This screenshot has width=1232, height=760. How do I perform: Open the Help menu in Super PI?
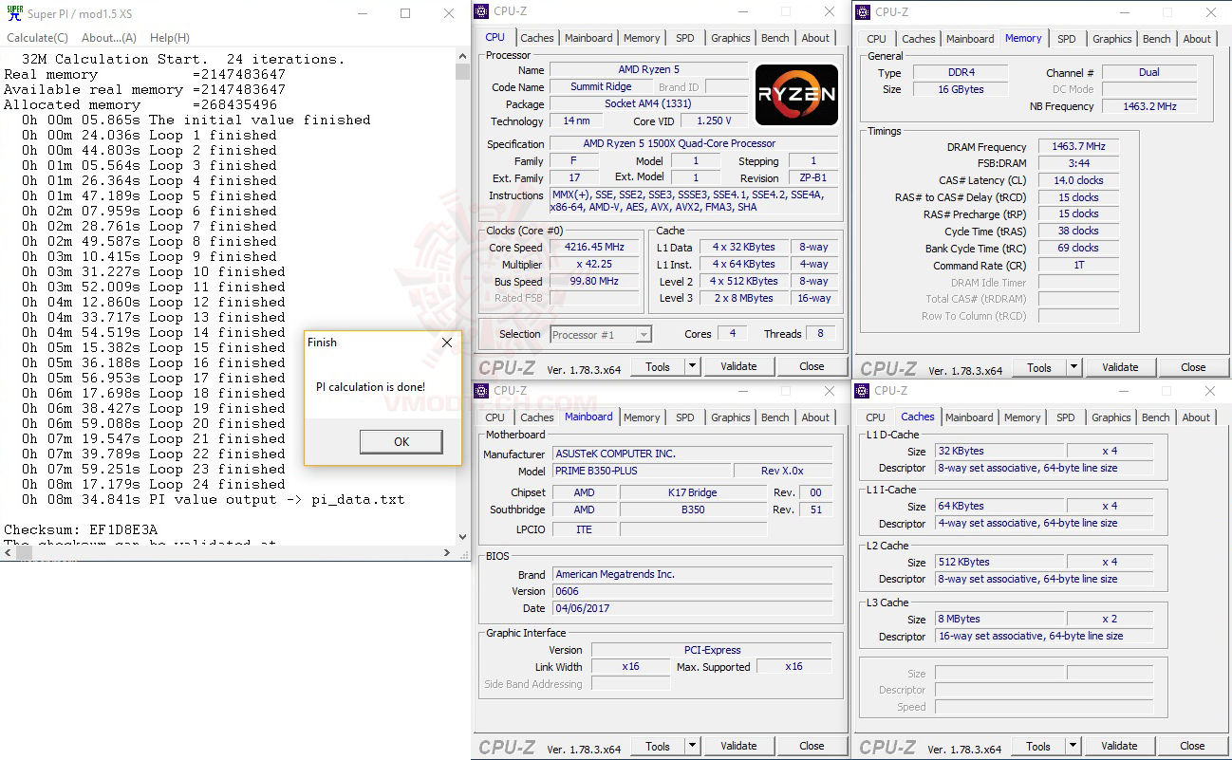(169, 38)
